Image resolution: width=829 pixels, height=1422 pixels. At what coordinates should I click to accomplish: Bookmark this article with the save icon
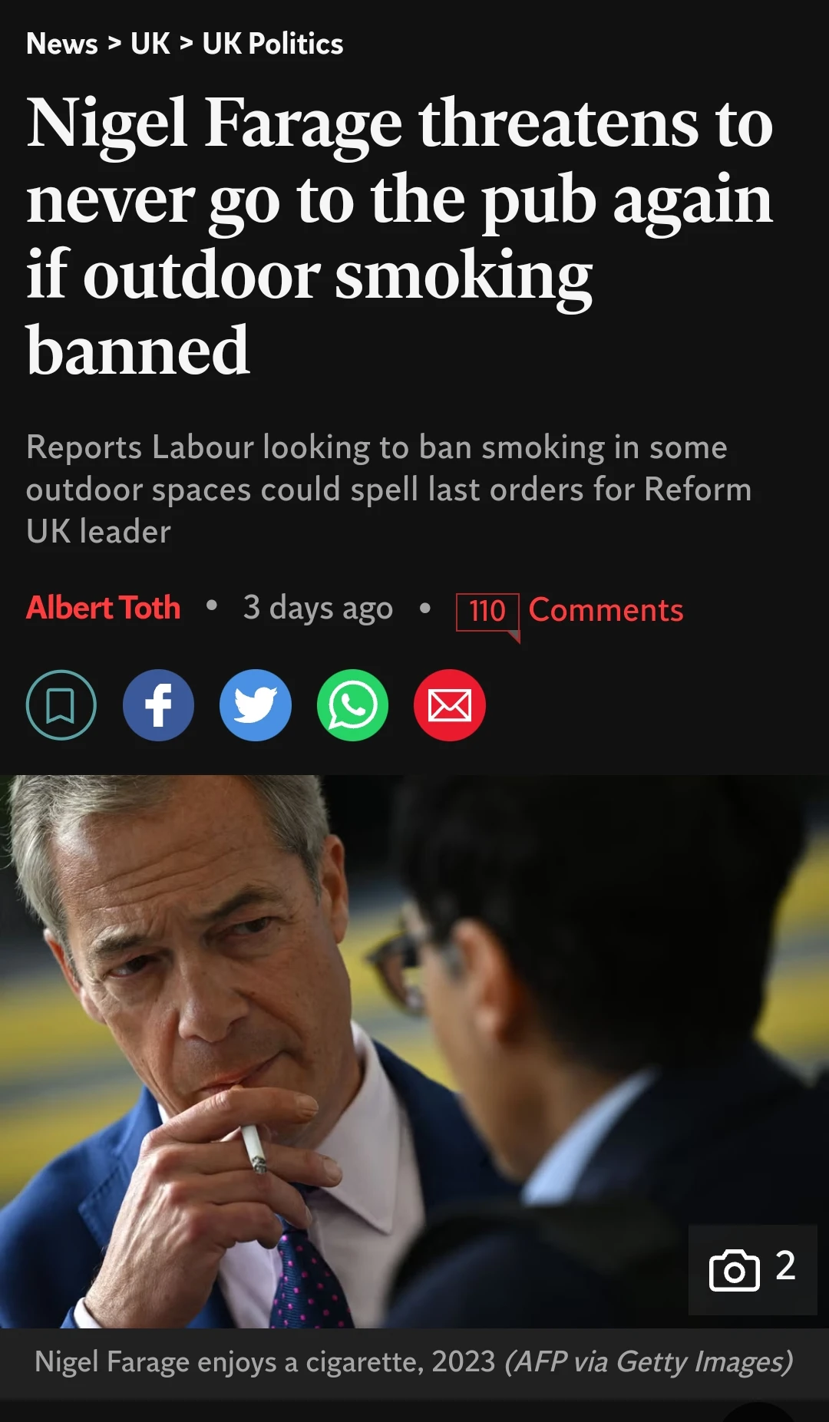[61, 705]
